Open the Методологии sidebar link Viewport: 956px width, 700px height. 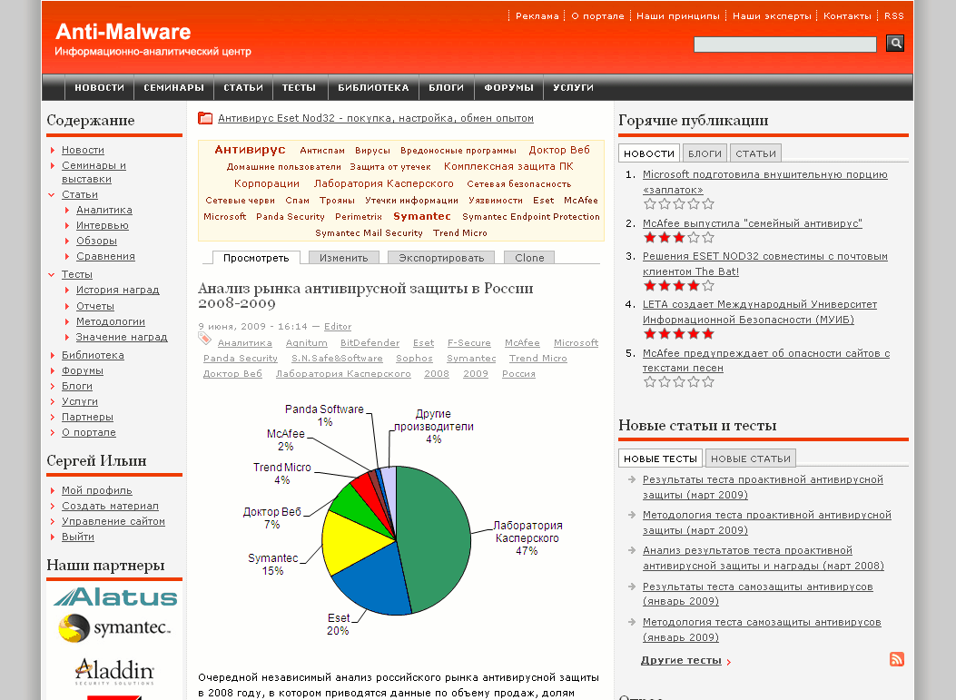(x=111, y=321)
